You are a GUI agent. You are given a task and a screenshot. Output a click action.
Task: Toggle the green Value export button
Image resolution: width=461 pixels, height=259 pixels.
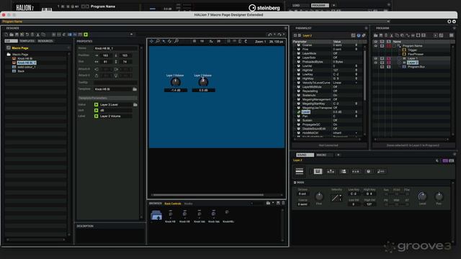pyautogui.click(x=96, y=104)
